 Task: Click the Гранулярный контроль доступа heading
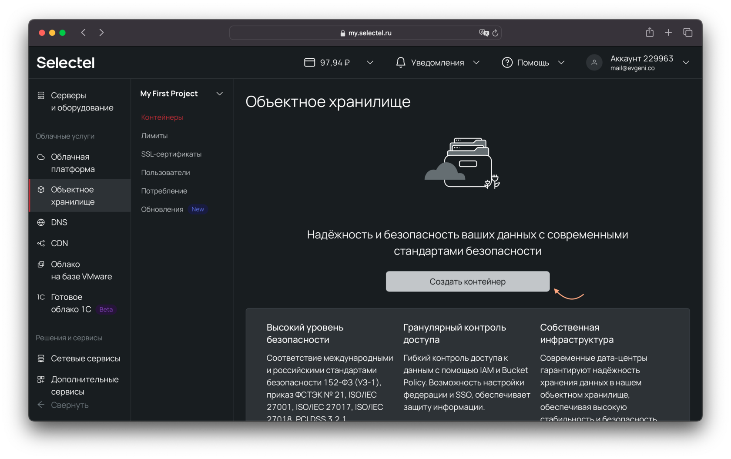(454, 333)
